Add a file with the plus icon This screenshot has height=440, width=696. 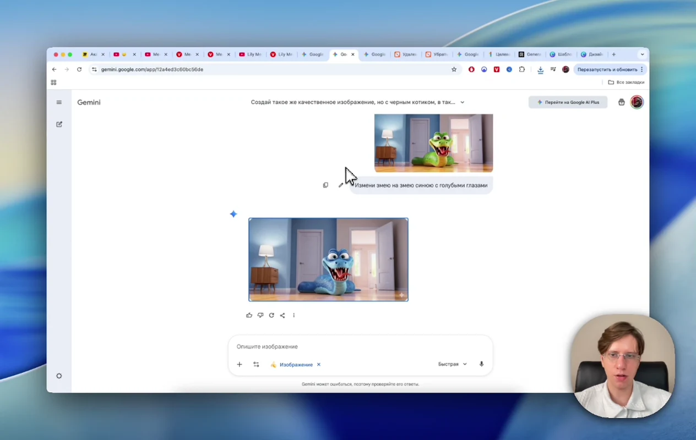(240, 365)
